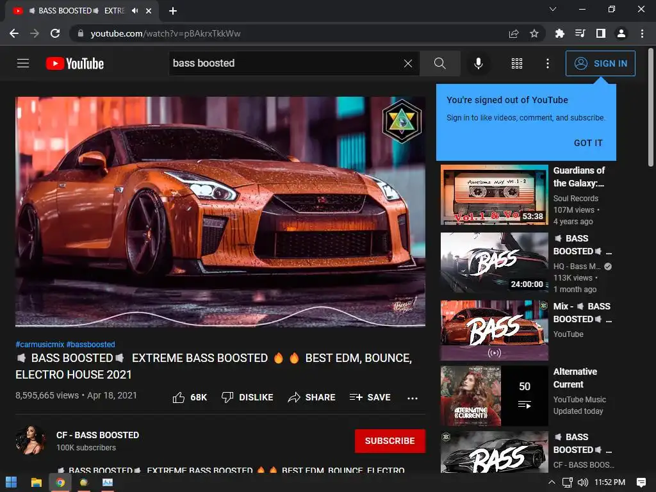656x492 pixels.
Task: Open the Chrome profile icon
Action: coord(621,33)
